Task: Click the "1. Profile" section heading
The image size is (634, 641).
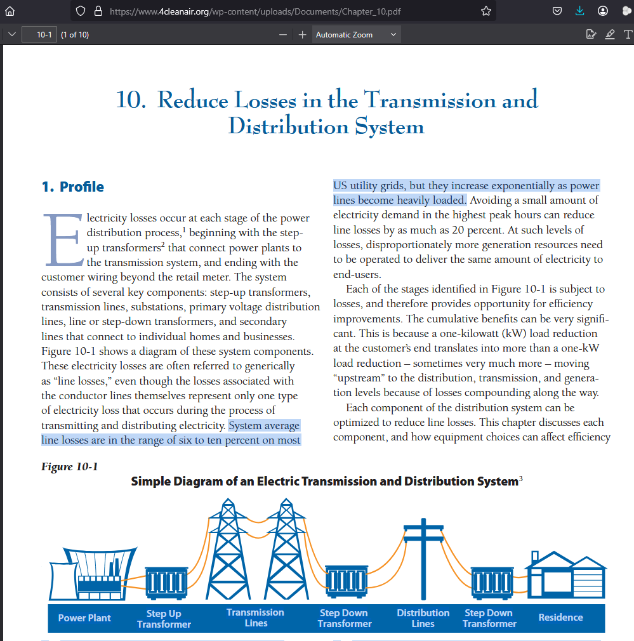Action: coord(73,187)
